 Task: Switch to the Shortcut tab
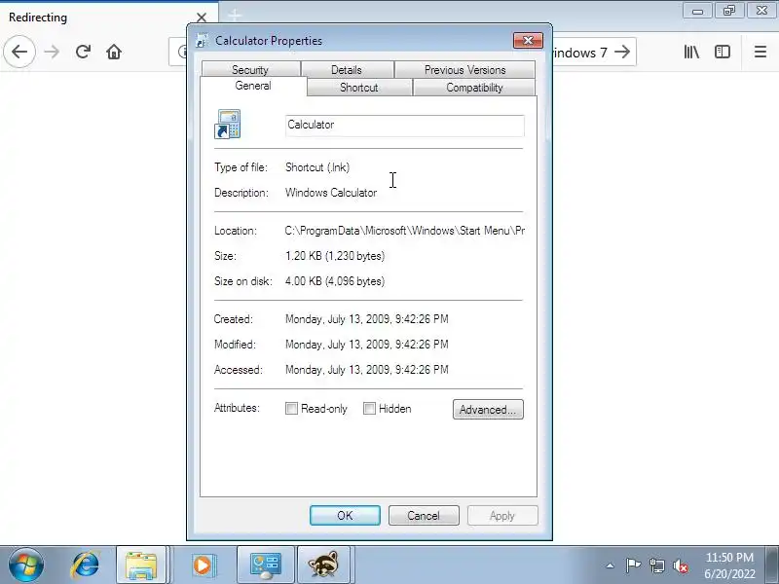(x=359, y=88)
